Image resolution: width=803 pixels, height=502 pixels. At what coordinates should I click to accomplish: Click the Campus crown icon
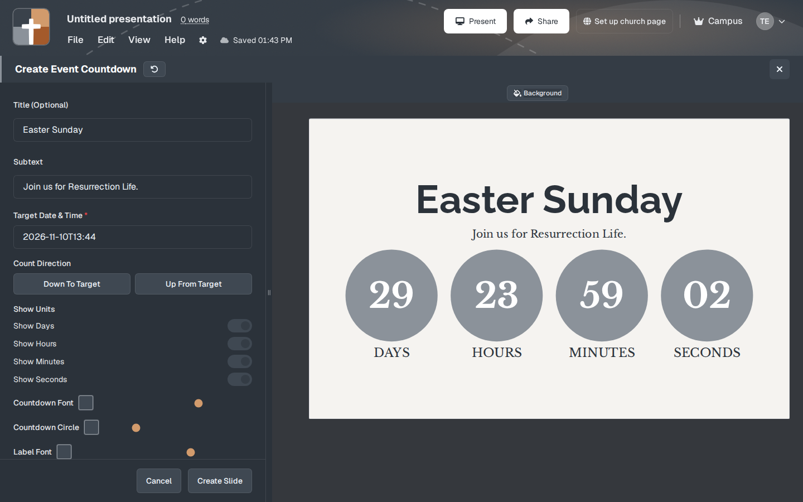tap(698, 21)
